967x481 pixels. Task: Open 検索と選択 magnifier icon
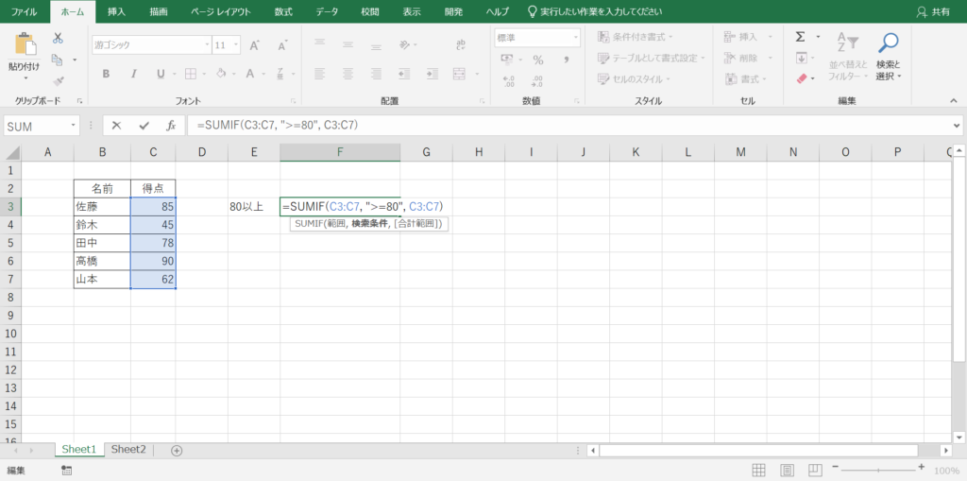888,43
